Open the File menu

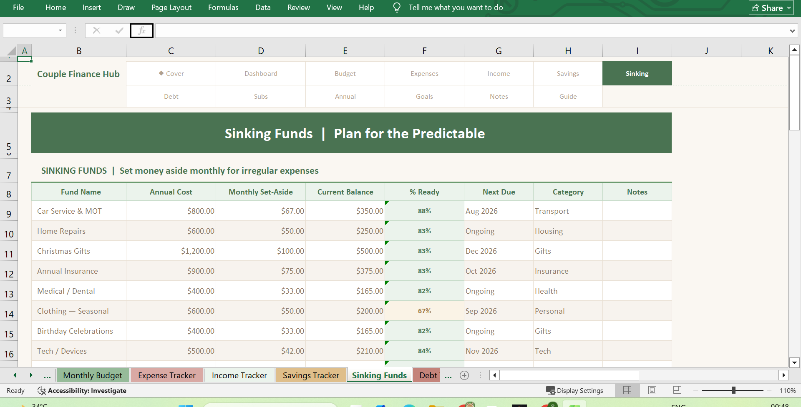[18, 7]
